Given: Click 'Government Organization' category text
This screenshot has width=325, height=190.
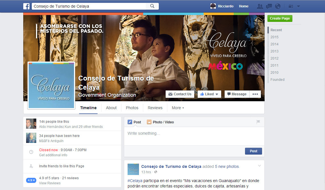Looking at the screenshot, I should point(107,95).
